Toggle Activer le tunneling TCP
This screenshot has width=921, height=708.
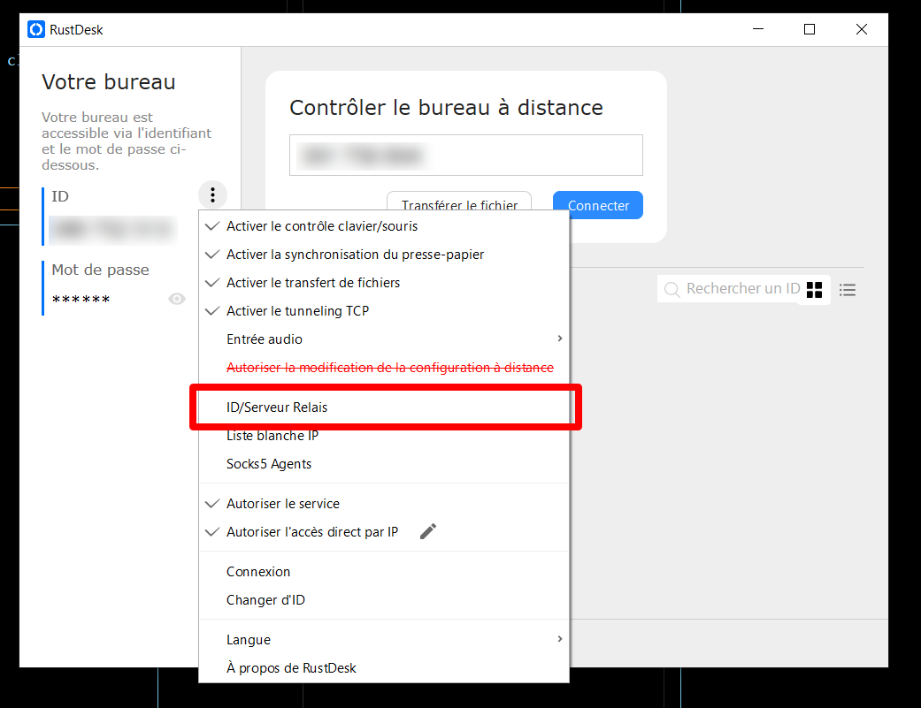coord(384,311)
